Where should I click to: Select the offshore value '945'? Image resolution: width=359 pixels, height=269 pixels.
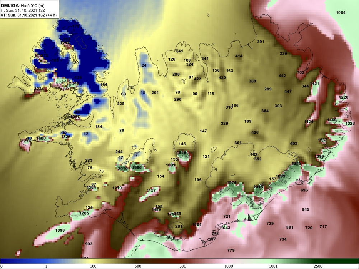tap(306, 209)
